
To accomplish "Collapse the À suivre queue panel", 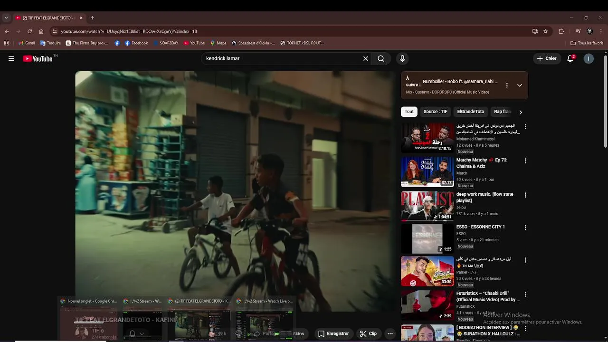I will click(x=520, y=85).
